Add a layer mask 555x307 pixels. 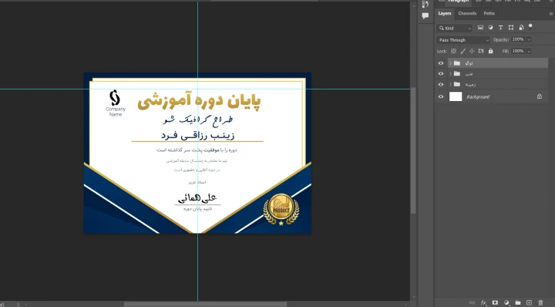tap(495, 302)
